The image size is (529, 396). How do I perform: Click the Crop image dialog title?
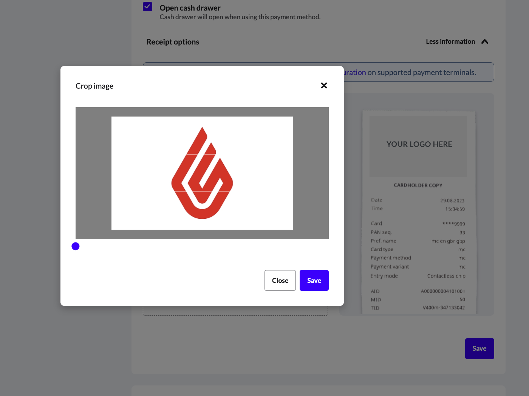(94, 86)
